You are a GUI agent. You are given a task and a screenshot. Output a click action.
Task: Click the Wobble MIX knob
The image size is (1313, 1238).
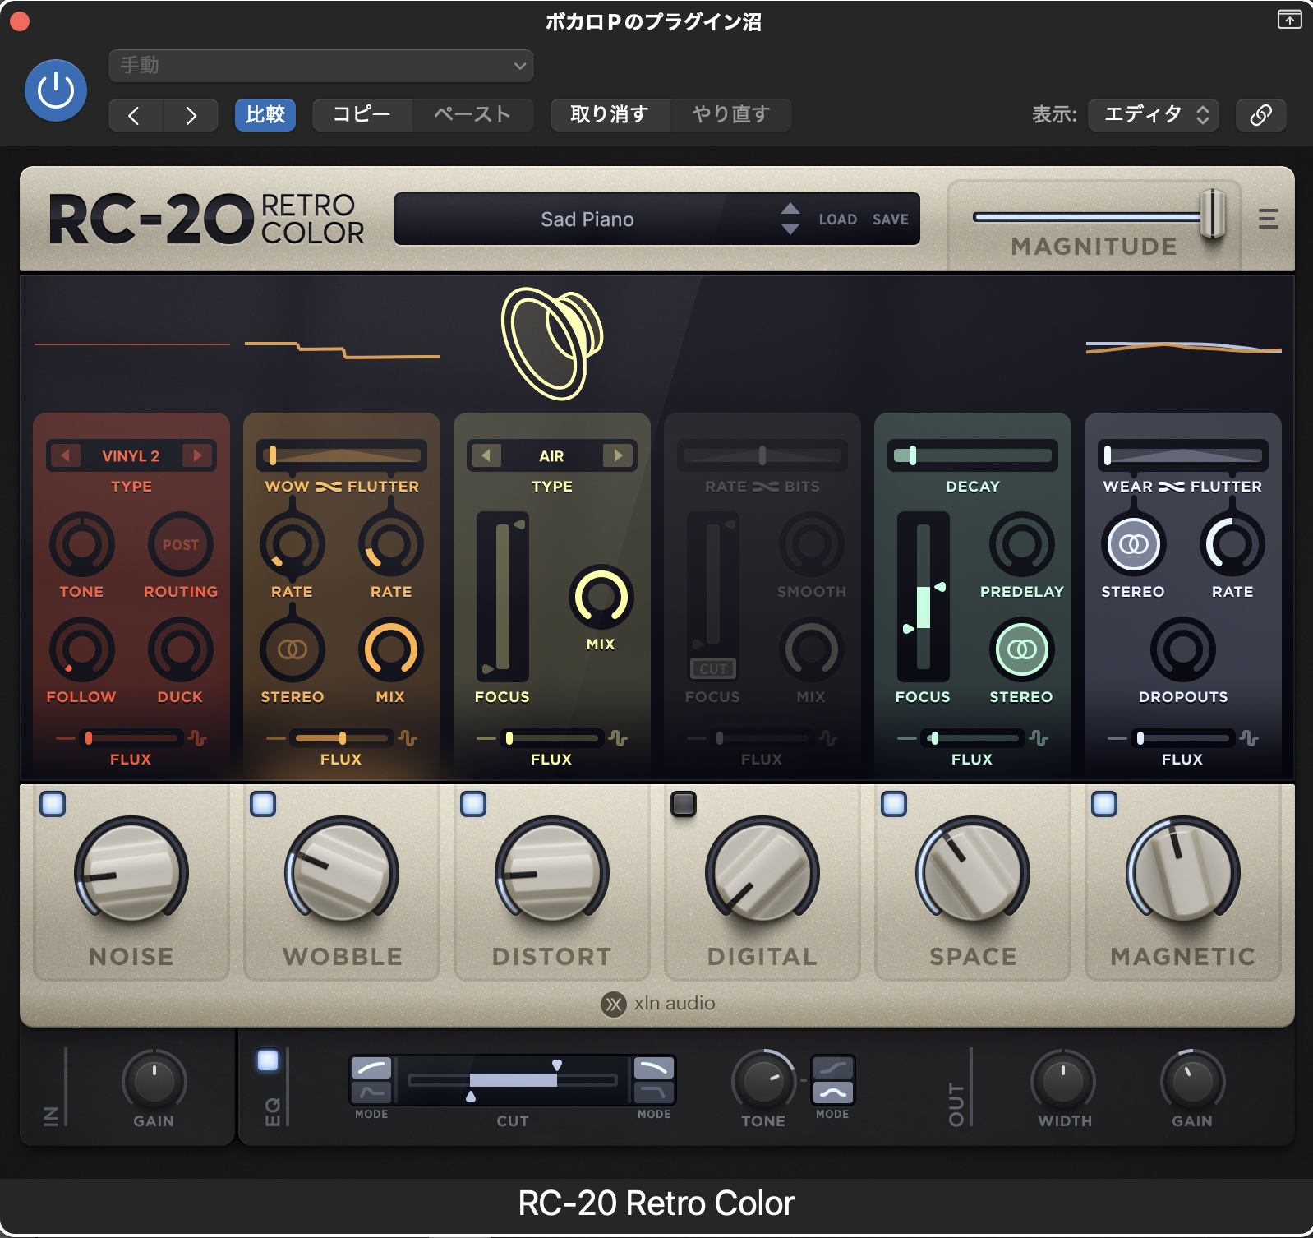point(391,649)
